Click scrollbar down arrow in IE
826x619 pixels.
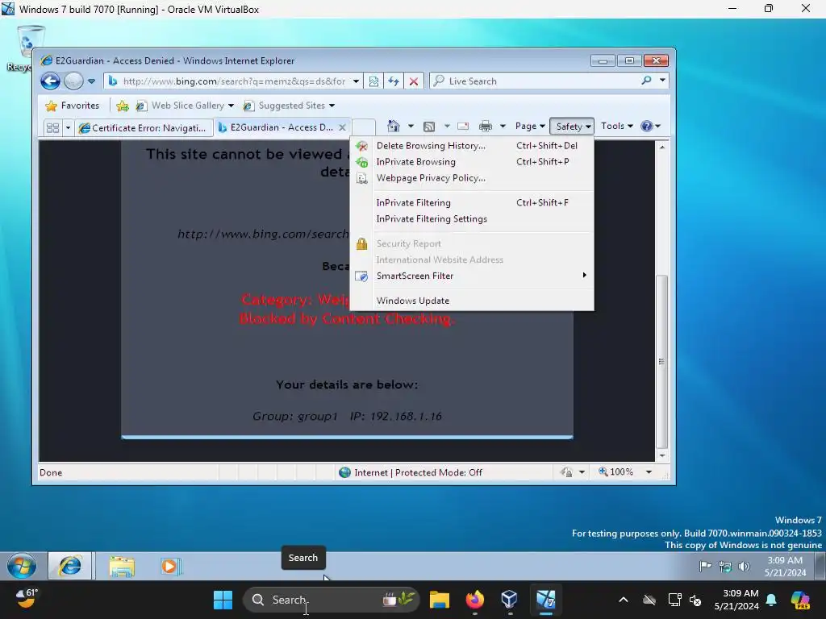click(662, 455)
